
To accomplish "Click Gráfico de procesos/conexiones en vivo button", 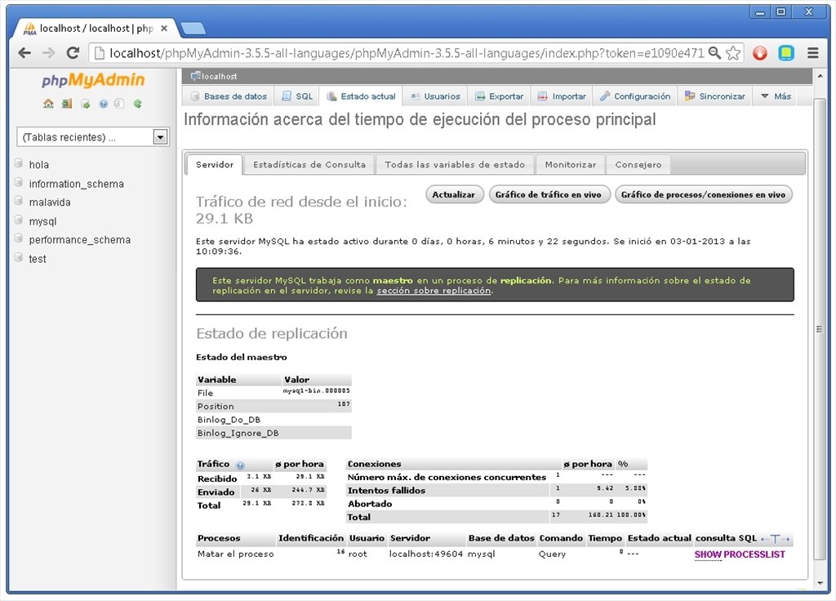I will pyautogui.click(x=703, y=194).
